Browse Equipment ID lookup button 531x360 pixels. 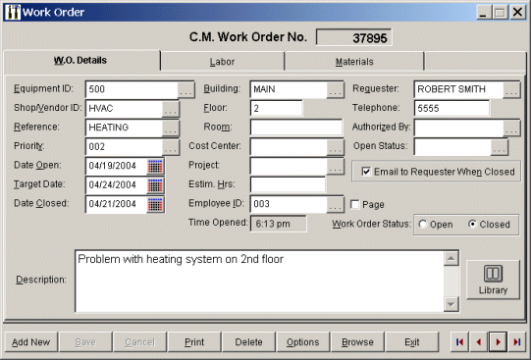tap(186, 89)
